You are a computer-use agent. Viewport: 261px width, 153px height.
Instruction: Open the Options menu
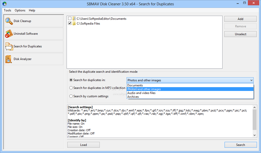(20, 10)
